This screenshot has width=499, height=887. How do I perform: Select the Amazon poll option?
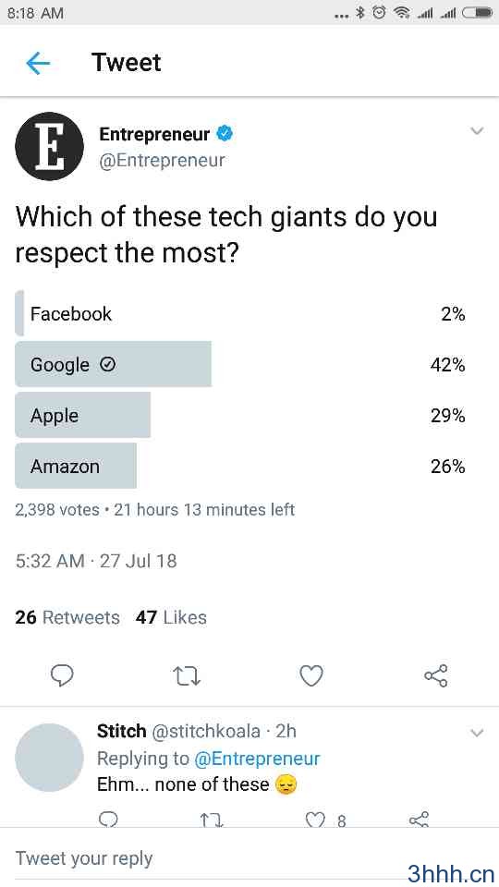(x=240, y=466)
